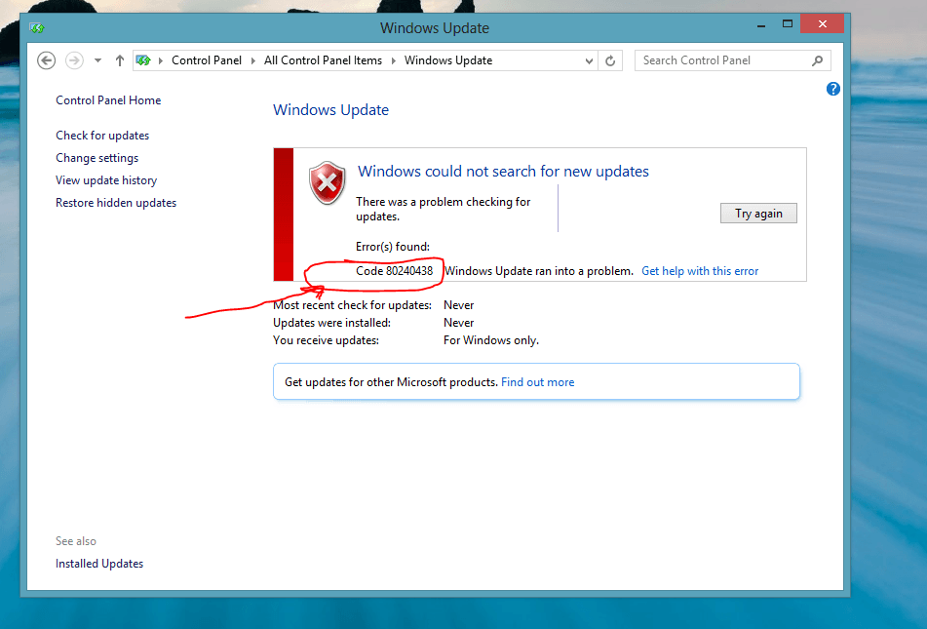Click the Control Panel icon in address bar
This screenshot has width=927, height=629.
(x=142, y=59)
